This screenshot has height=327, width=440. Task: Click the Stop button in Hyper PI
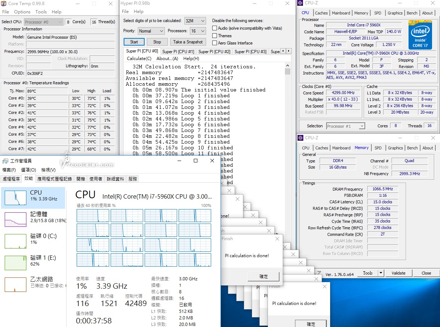point(157,42)
